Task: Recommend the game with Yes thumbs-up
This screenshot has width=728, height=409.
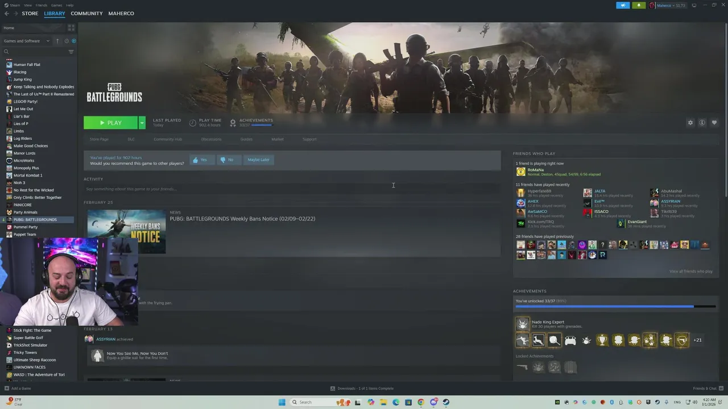Action: [x=201, y=160]
